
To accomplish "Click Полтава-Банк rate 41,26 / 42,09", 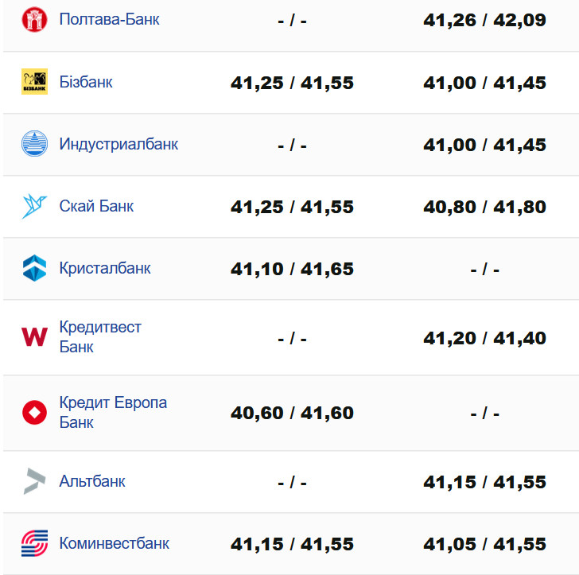I will pos(484,20).
